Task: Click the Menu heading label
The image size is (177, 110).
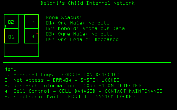Action: coord(12,69)
